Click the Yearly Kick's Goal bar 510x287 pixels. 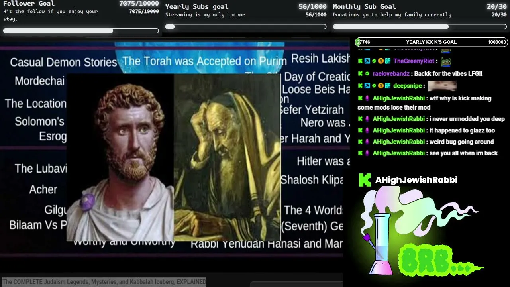[432, 42]
